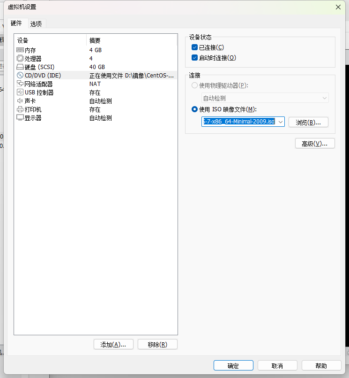349x378 pixels.
Task: Select the display (显示器) monitor icon
Action: coord(20,118)
